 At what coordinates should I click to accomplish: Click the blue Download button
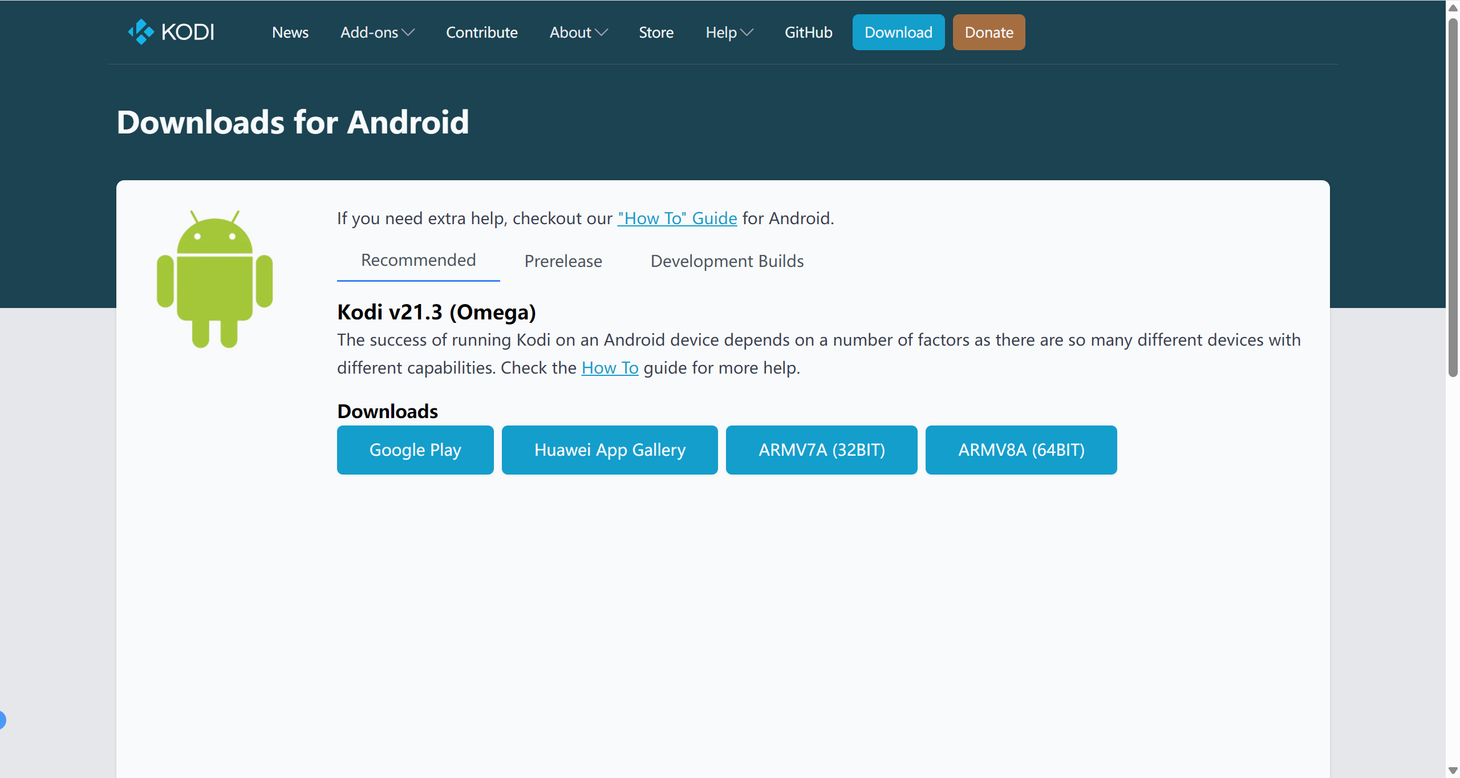[899, 33]
